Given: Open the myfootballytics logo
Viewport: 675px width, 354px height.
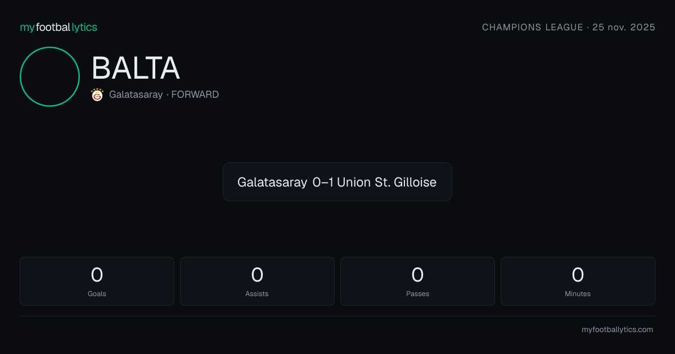Looking at the screenshot, I should pyautogui.click(x=58, y=27).
